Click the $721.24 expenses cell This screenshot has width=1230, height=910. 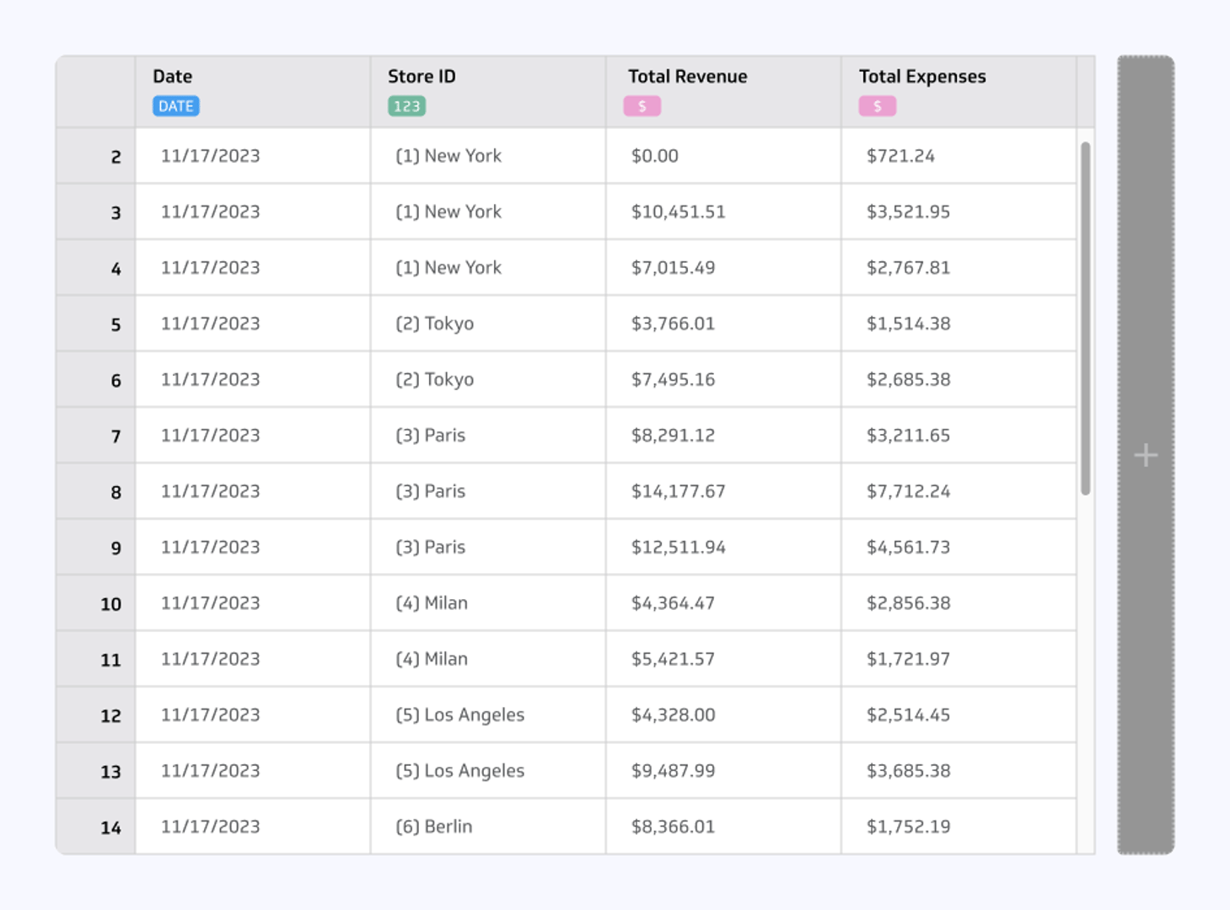[x=959, y=156]
